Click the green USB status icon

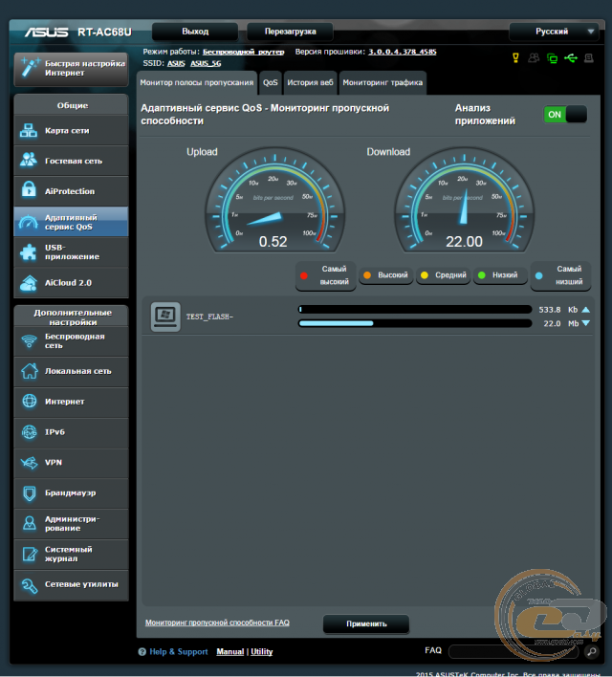571,58
